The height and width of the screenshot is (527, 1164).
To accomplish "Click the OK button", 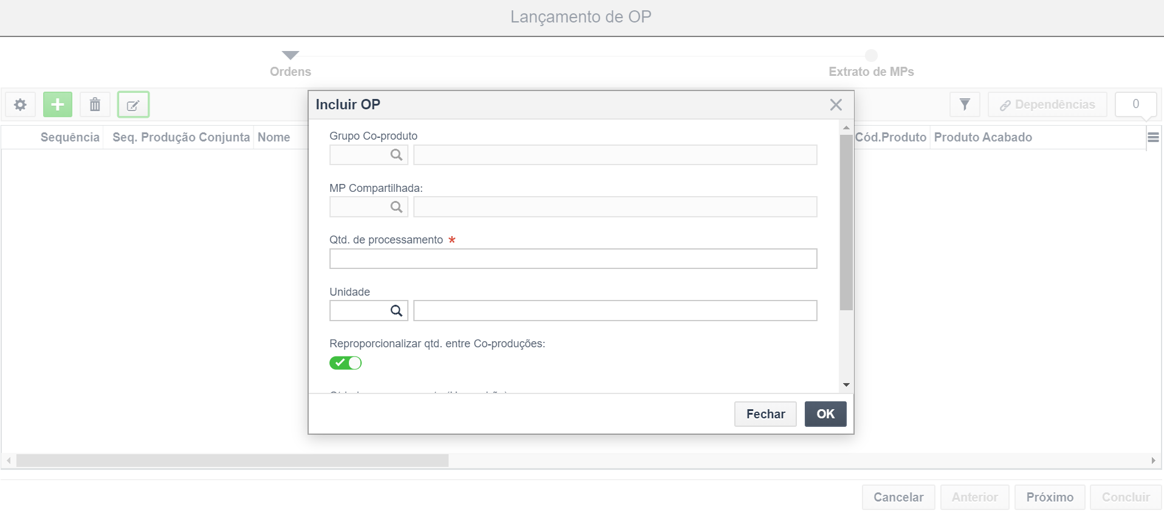I will coord(825,414).
